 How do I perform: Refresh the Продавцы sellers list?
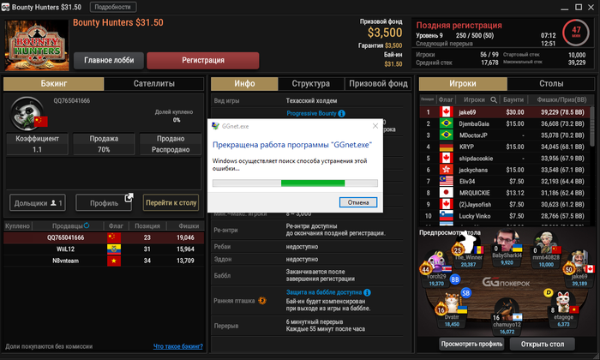click(87, 225)
